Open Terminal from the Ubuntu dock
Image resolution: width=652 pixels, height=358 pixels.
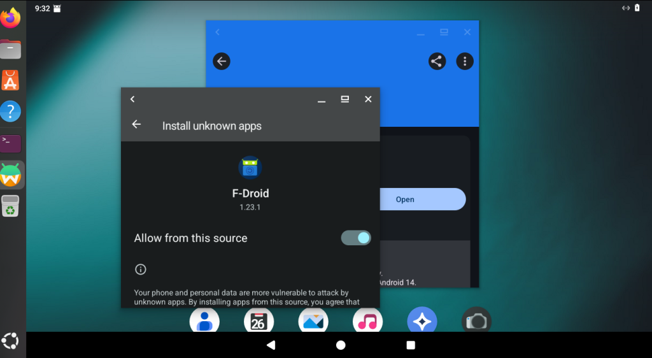(11, 142)
